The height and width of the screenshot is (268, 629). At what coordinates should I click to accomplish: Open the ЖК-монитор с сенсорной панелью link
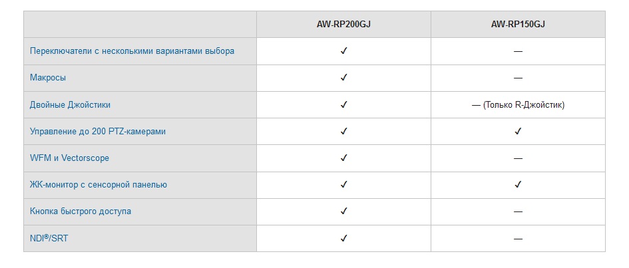point(99,185)
